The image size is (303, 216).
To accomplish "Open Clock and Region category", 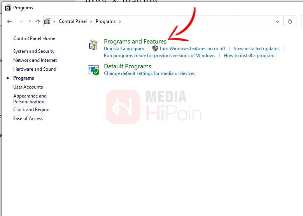I will (31, 110).
